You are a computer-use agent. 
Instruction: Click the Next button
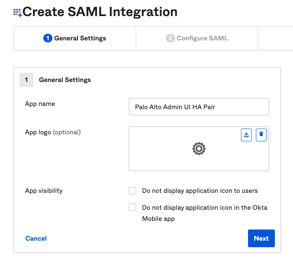pyautogui.click(x=261, y=238)
